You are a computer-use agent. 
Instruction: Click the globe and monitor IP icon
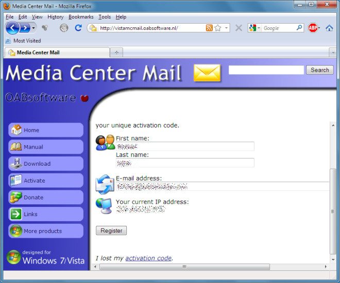pyautogui.click(x=104, y=206)
